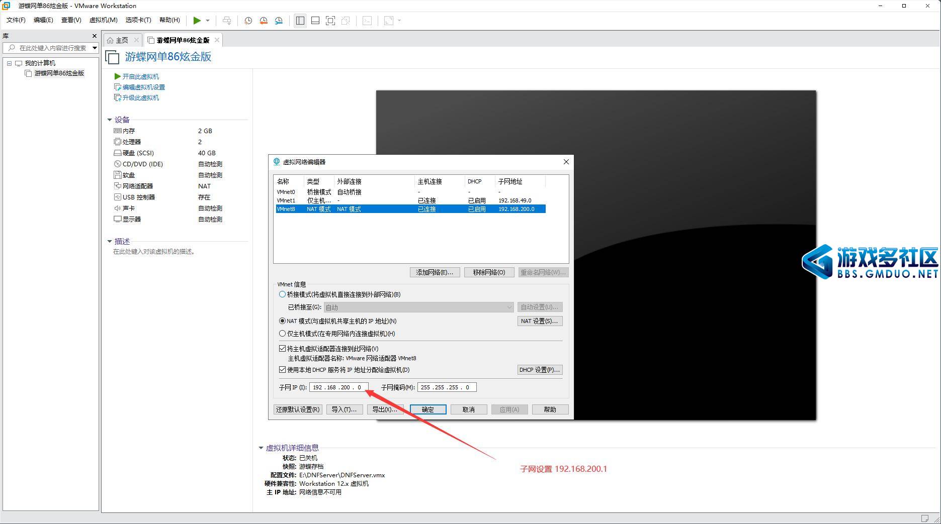This screenshot has height=524, width=941.
Task: Click the enter full screen icon
Action: [330, 21]
